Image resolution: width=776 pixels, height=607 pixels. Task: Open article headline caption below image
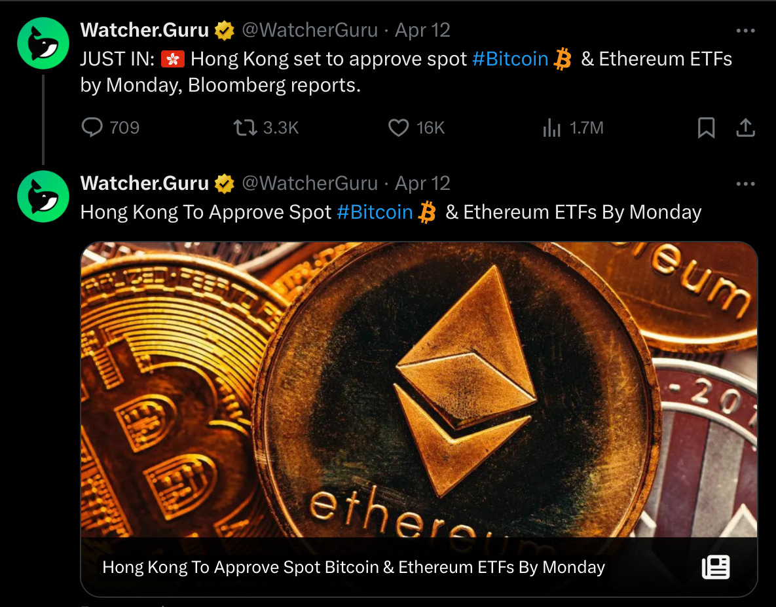tap(354, 567)
